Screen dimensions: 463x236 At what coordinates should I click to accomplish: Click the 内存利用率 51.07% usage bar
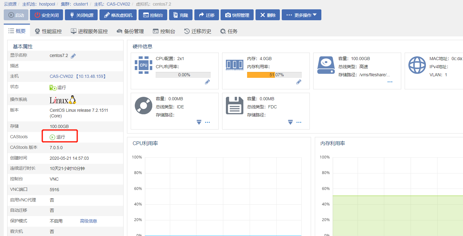(274, 75)
